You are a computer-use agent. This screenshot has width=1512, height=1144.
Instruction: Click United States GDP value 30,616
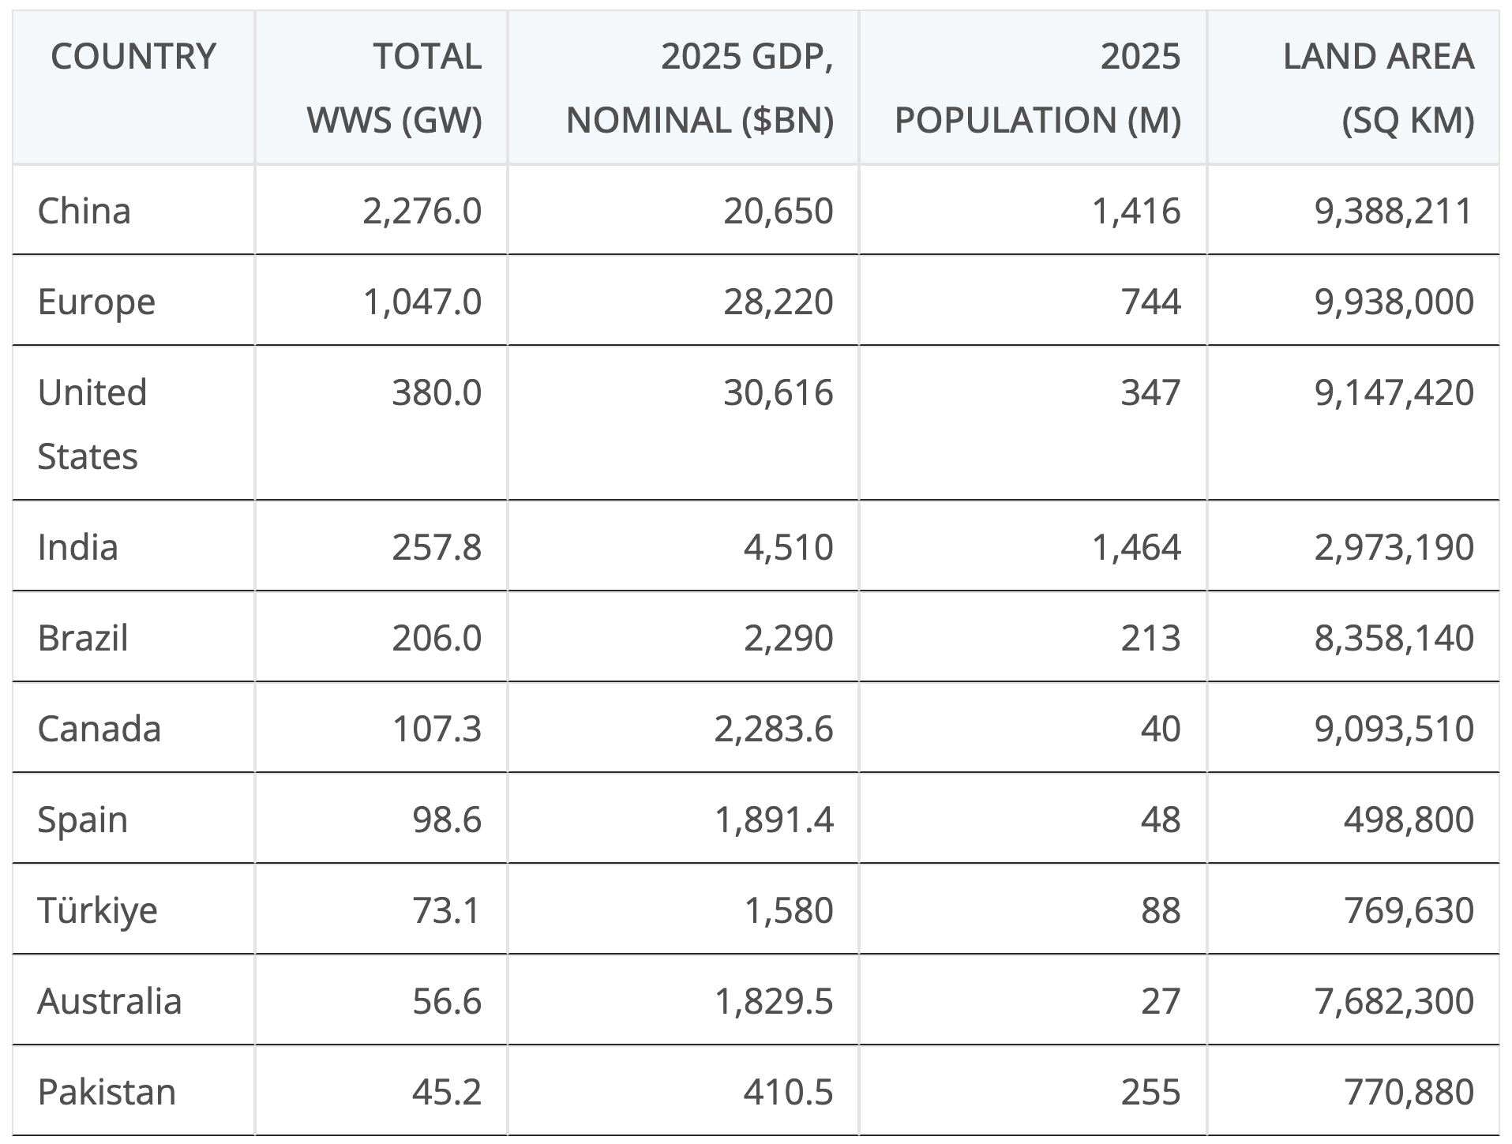click(x=779, y=392)
